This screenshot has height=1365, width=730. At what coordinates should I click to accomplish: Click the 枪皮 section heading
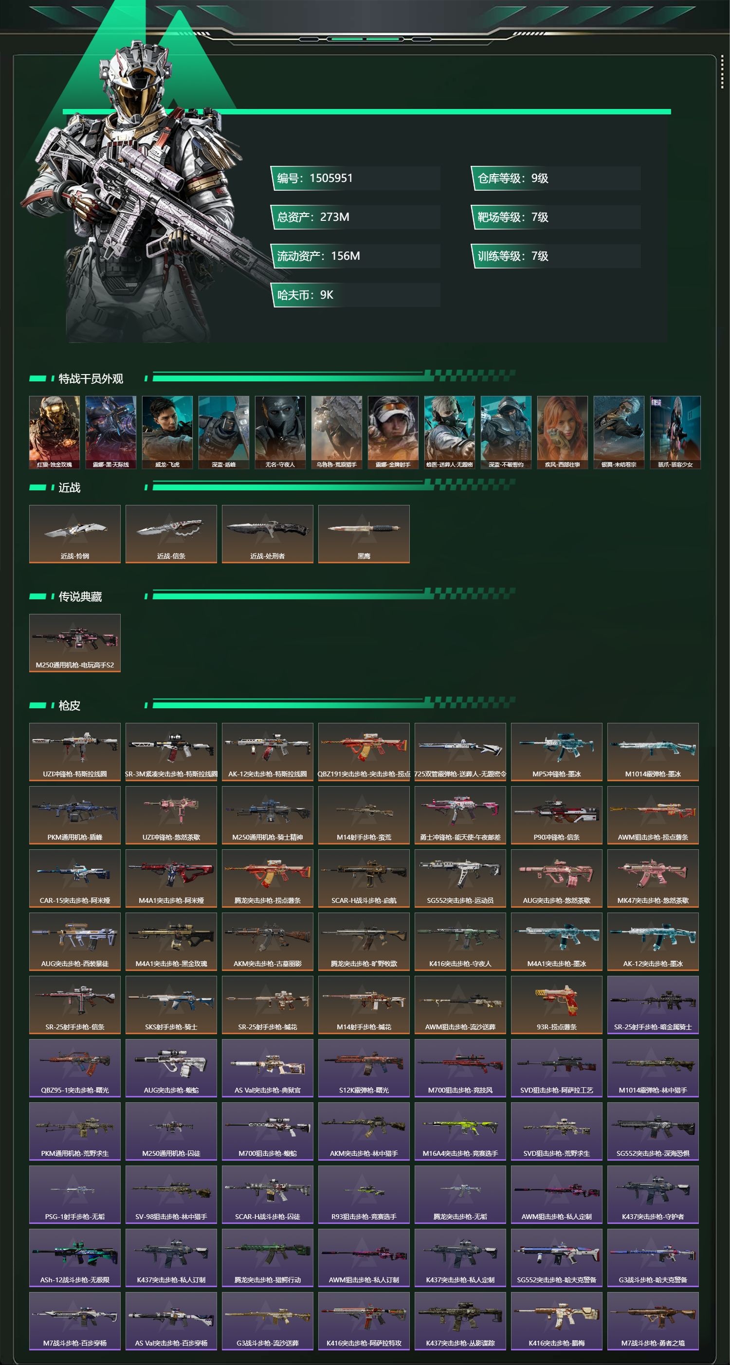click(70, 706)
